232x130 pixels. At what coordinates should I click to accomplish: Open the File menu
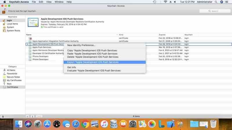pos(34,2)
